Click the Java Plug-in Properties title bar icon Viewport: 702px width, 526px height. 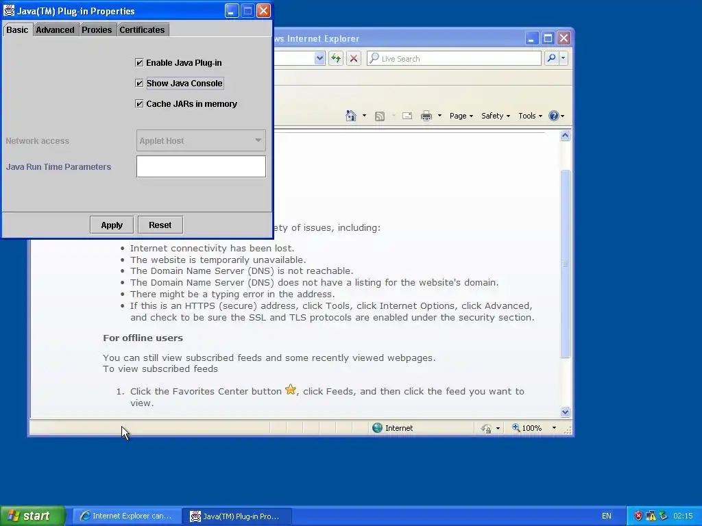(x=8, y=10)
